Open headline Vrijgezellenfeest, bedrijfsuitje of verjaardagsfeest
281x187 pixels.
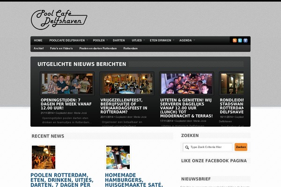(124, 106)
